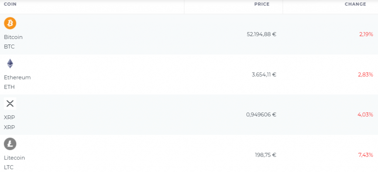Select the LTC ticker symbol
Viewport: 378px width, 172px height.
9,168
